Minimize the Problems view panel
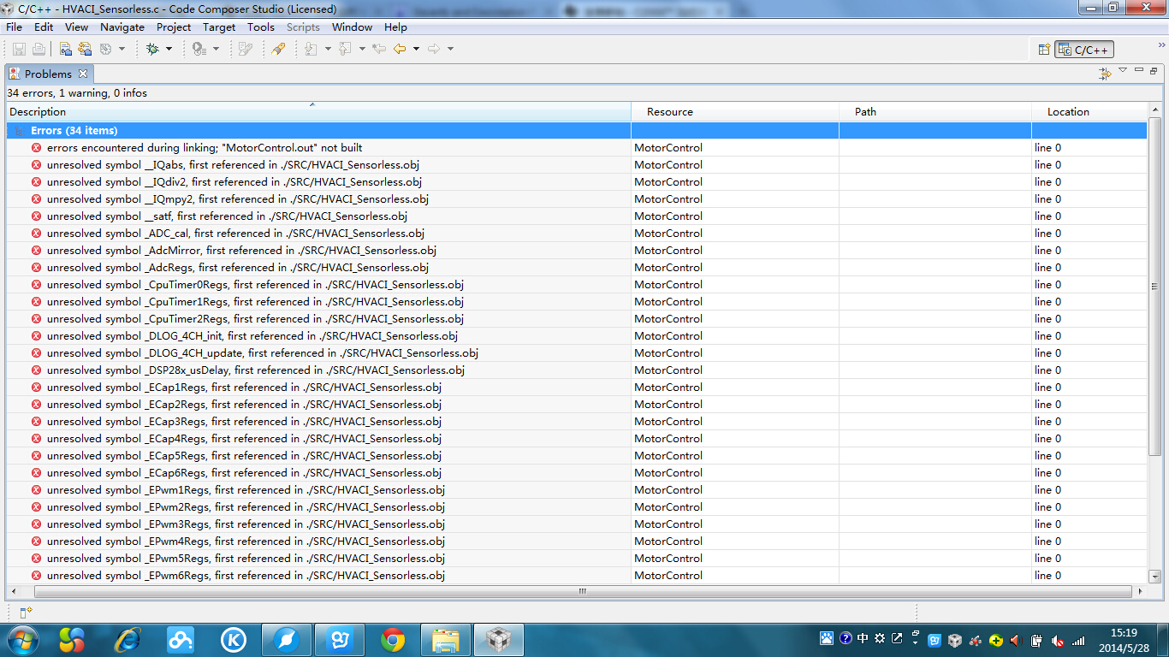This screenshot has height=657, width=1169. tap(1139, 71)
